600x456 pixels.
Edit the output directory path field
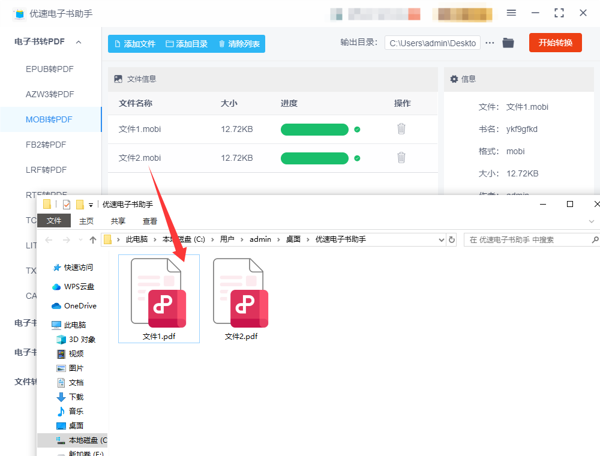pos(433,43)
